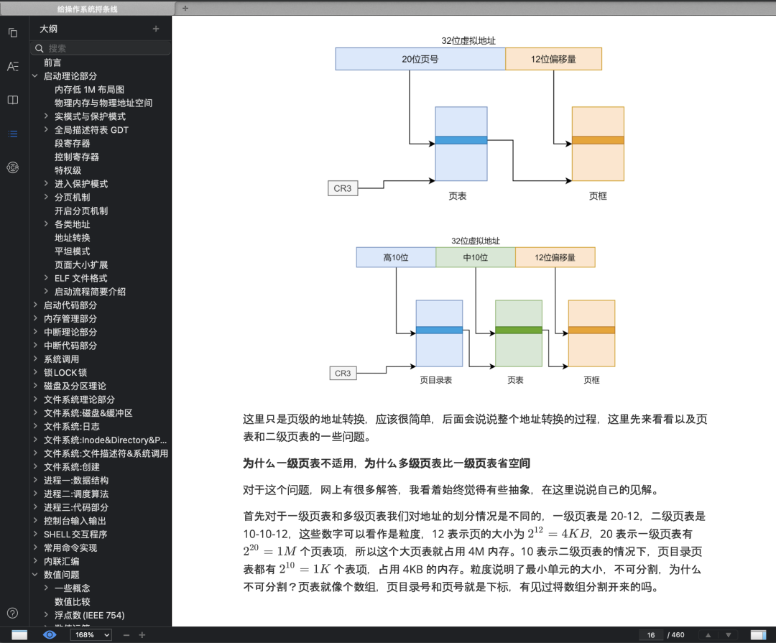Toggle the eye preview mode in bottom bar
Screen dimensions: 776x643
pyautogui.click(x=50, y=635)
